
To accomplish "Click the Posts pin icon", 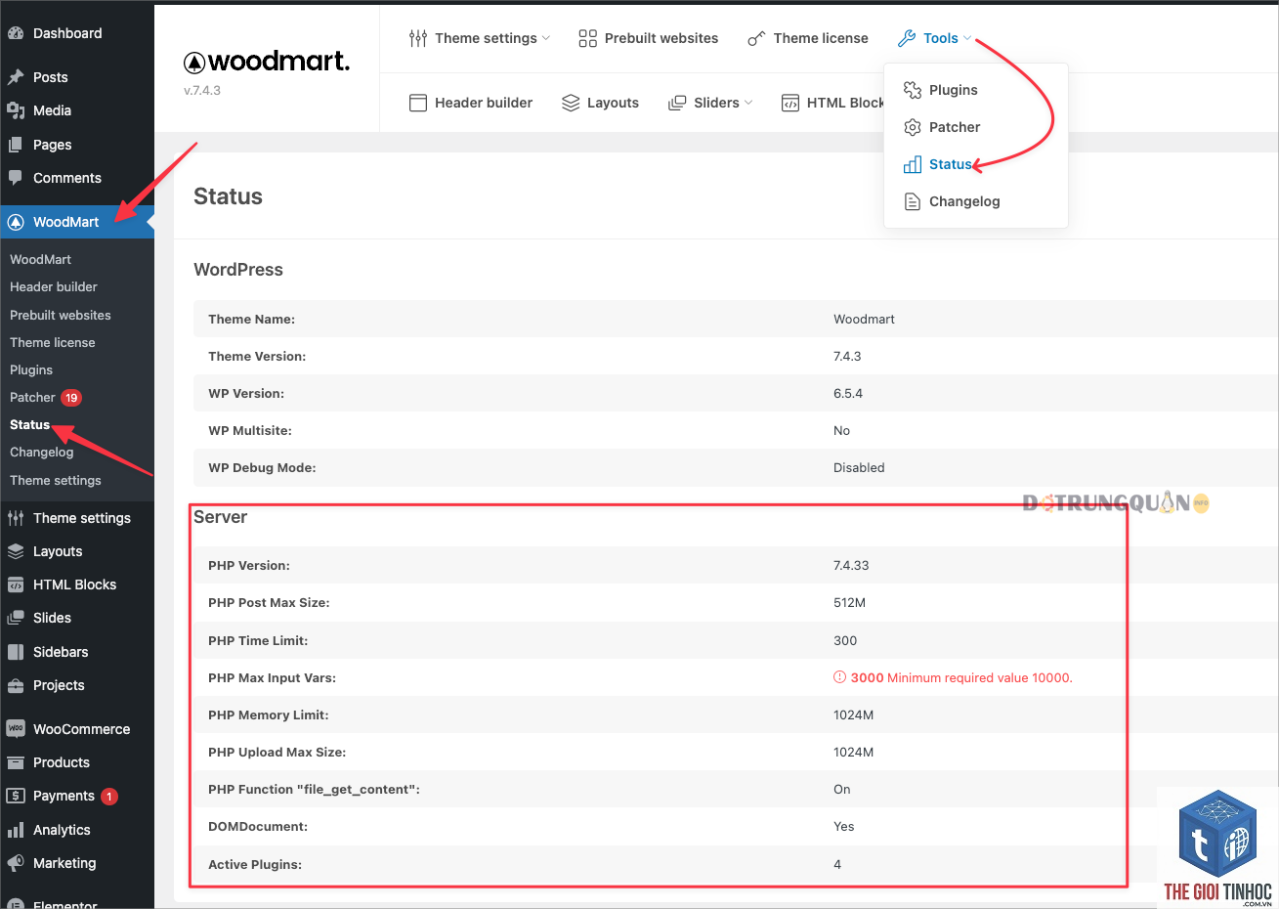I will tap(16, 77).
